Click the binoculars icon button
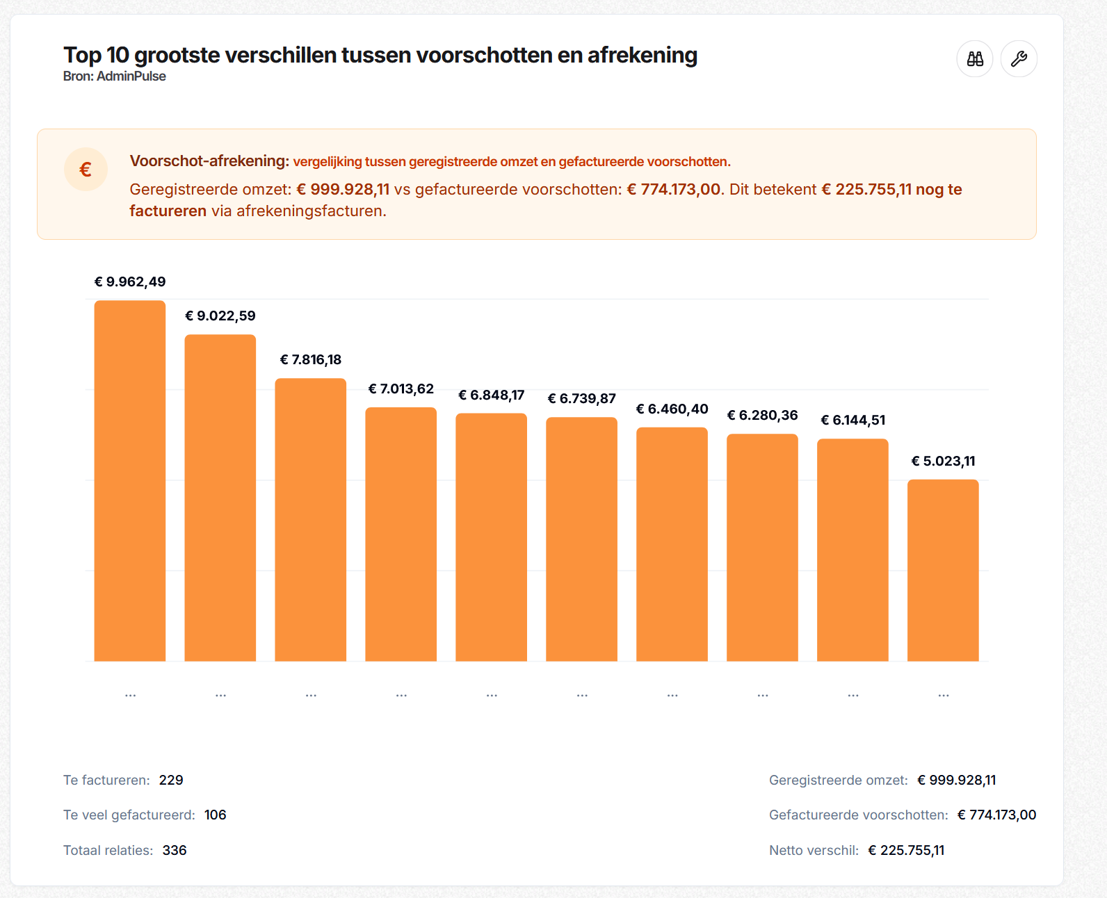1107x898 pixels. 975,59
